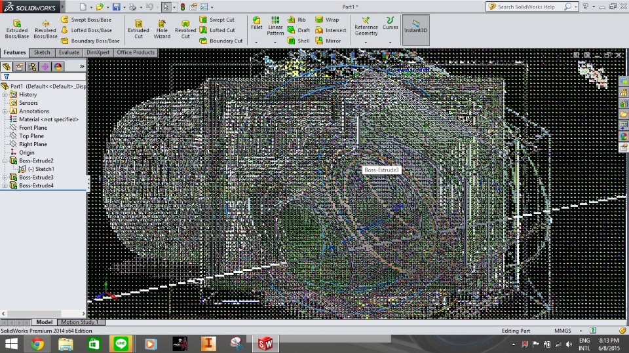Open Google Chrome from the taskbar
This screenshot has height=353, width=629.
point(37,344)
